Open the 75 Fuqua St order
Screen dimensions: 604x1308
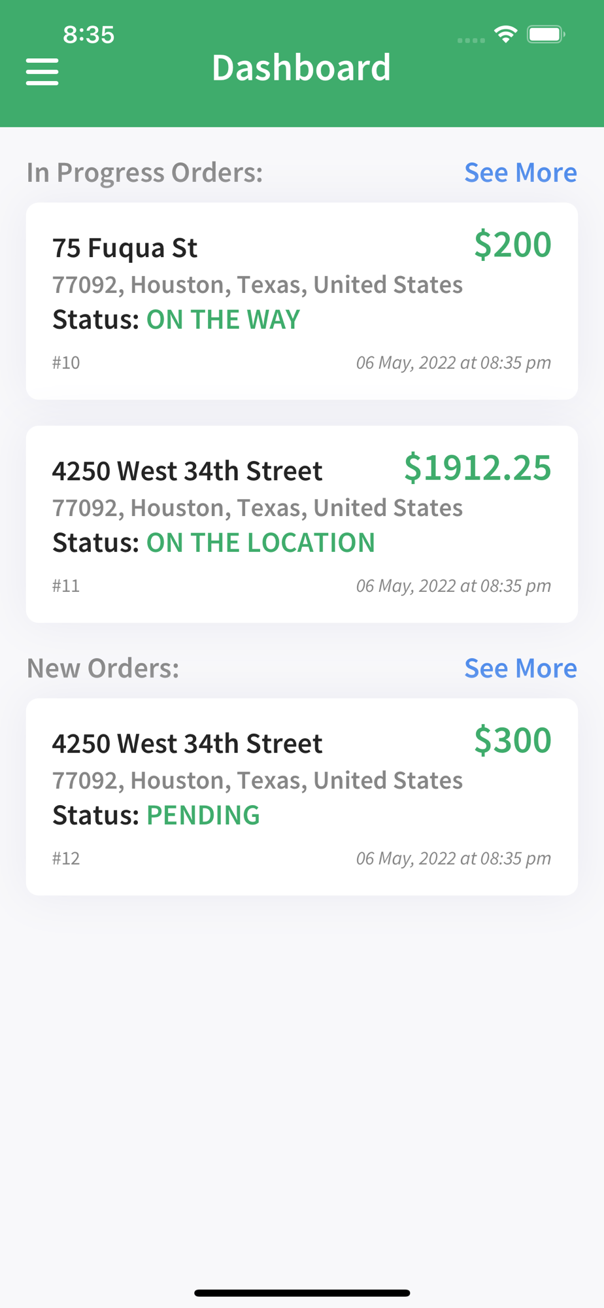click(125, 248)
